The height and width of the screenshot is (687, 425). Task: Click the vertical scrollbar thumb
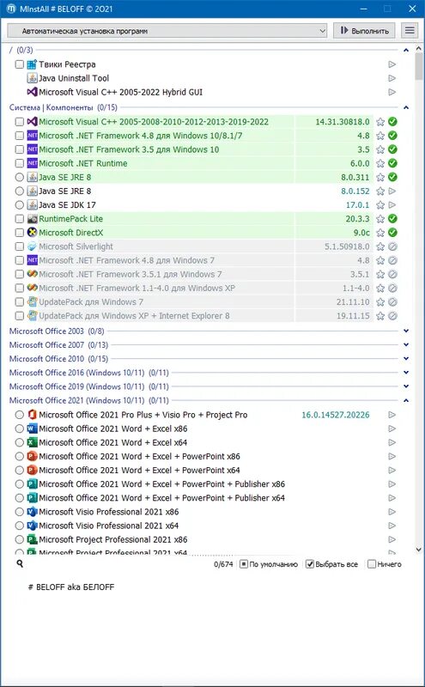(418, 67)
